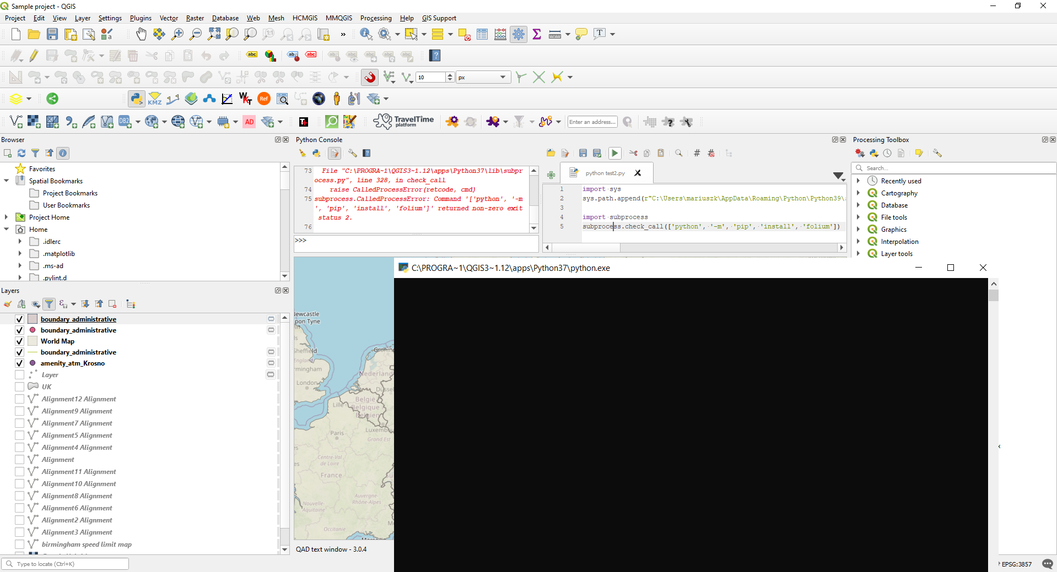Expand the Recently used toolbox group
Screen dimensions: 1057x572
858,181
